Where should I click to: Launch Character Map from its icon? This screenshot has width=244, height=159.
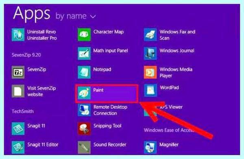pyautogui.click(x=84, y=34)
